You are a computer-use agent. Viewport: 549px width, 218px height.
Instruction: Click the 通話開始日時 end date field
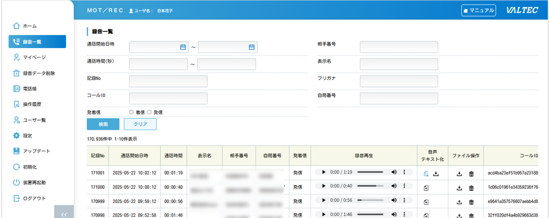tap(228, 47)
